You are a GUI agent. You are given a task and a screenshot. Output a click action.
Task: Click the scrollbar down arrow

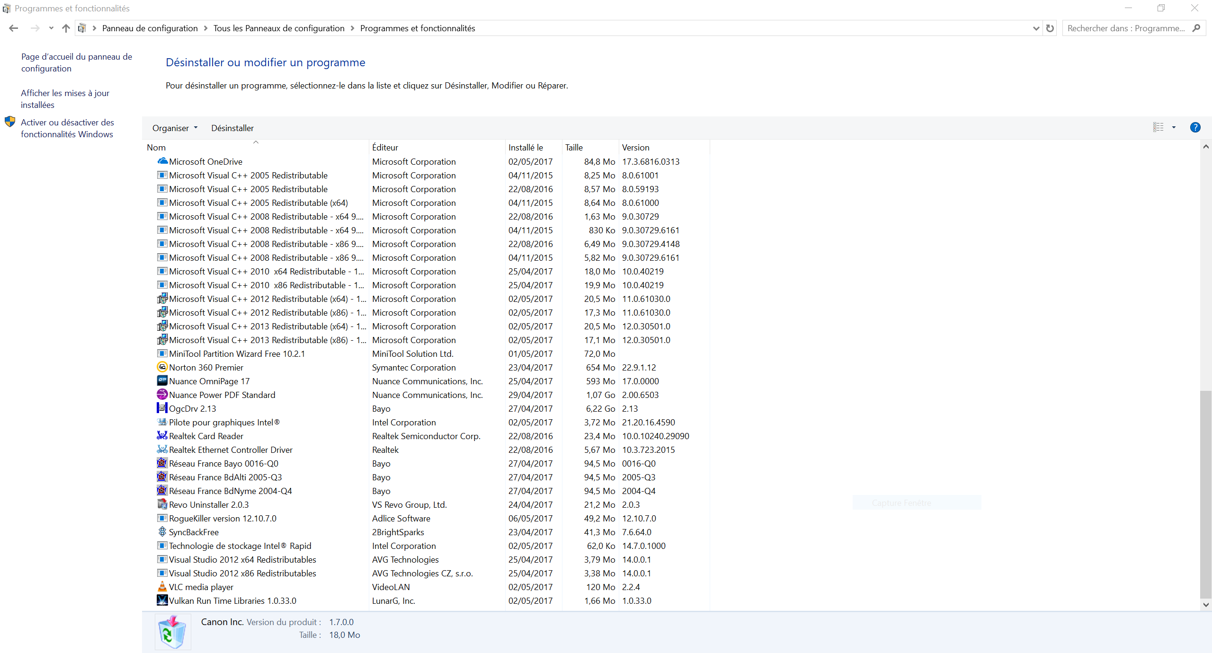[1206, 605]
